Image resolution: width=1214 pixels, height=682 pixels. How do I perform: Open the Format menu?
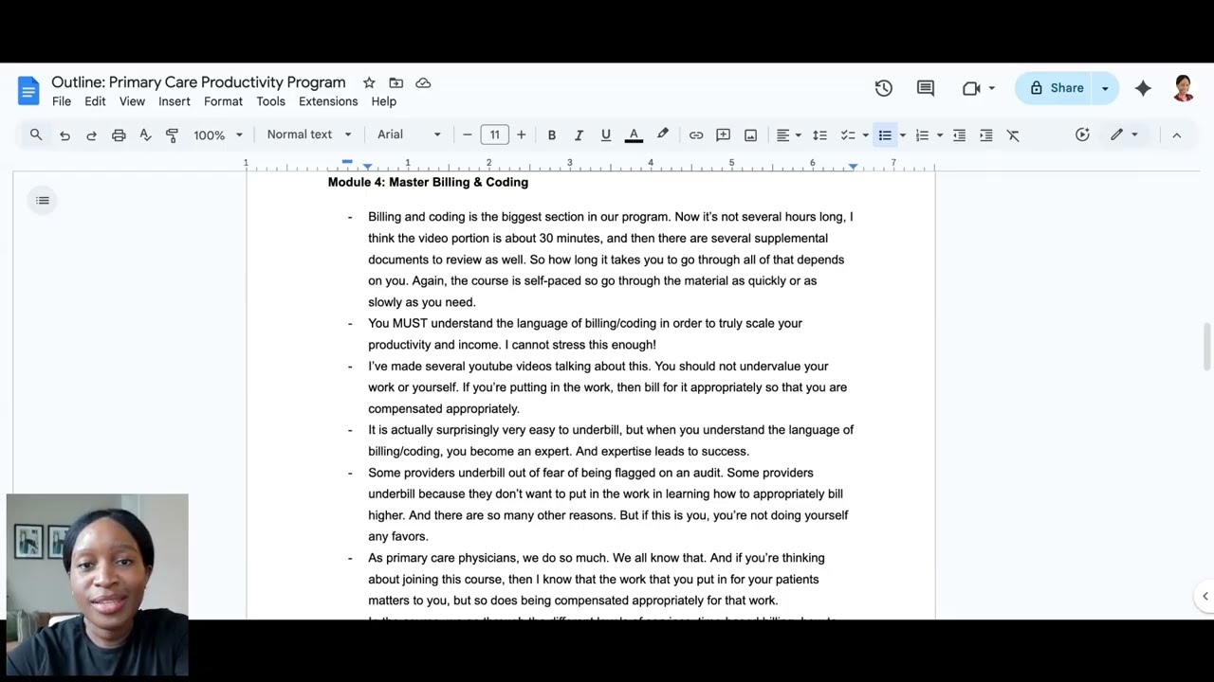pyautogui.click(x=223, y=101)
